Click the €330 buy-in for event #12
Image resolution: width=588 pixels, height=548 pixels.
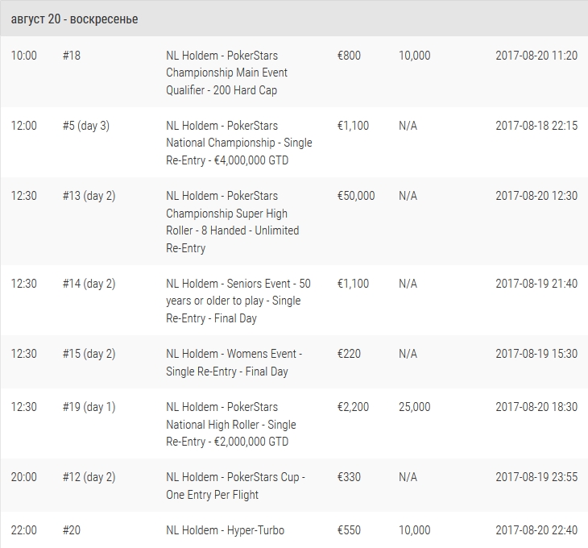[349, 477]
